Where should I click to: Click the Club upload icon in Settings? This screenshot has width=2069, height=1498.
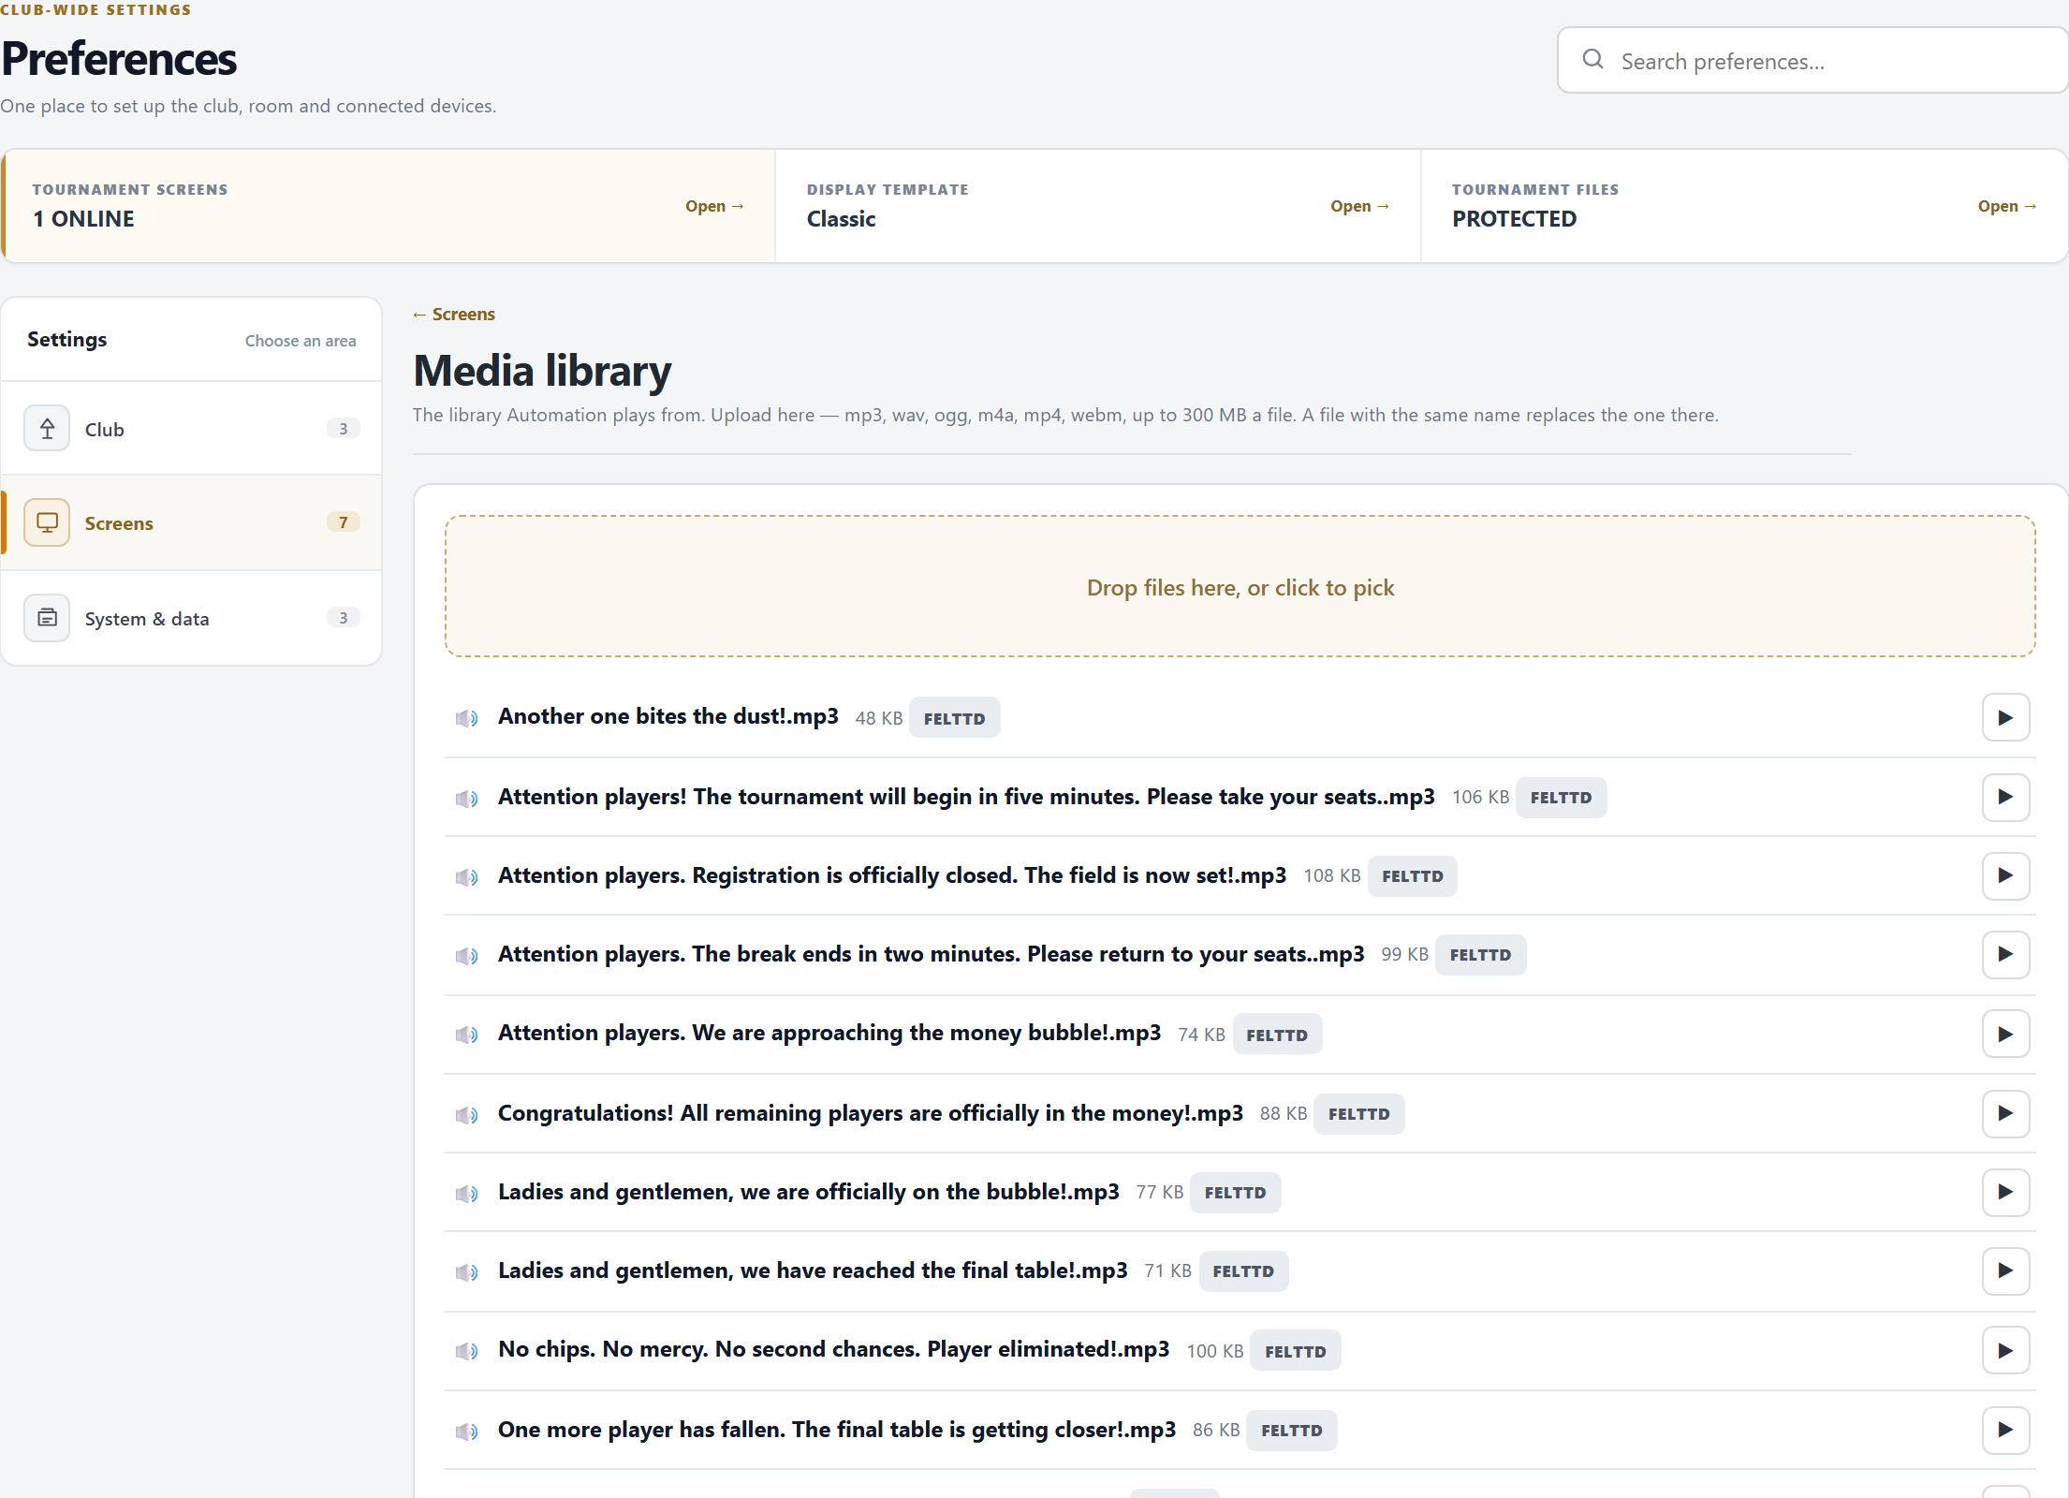pyautogui.click(x=47, y=428)
